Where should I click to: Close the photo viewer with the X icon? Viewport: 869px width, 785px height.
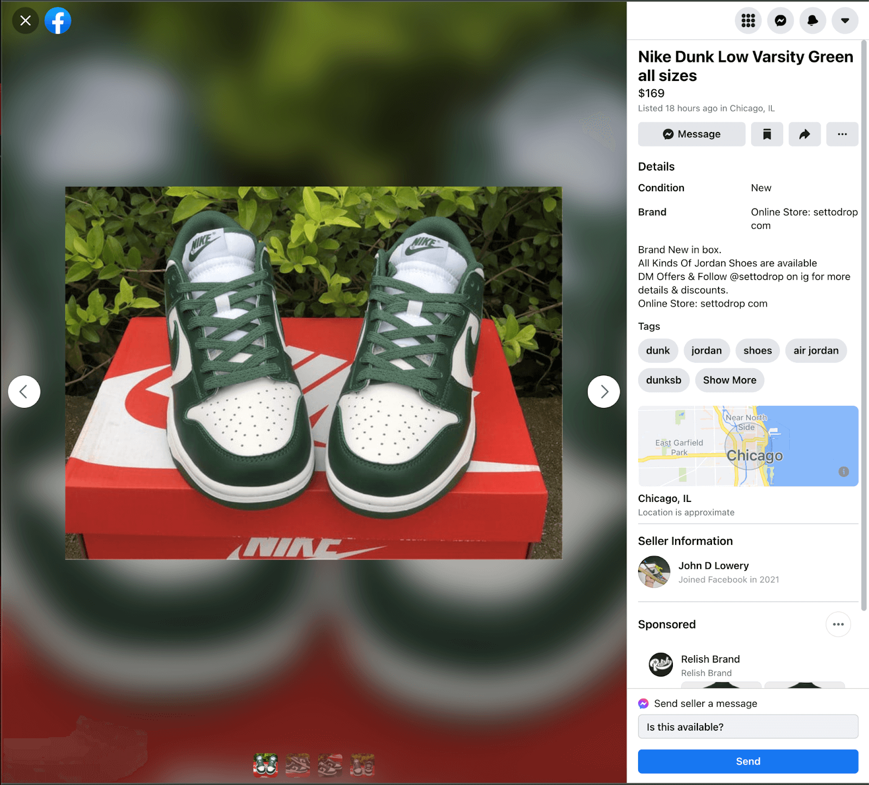point(26,21)
